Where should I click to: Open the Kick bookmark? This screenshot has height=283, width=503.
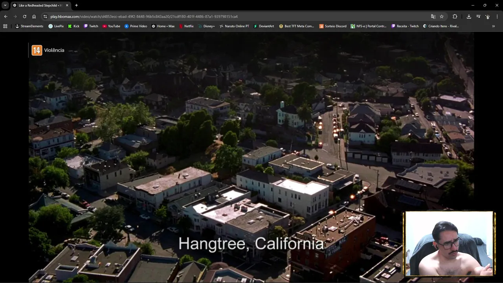[73, 26]
